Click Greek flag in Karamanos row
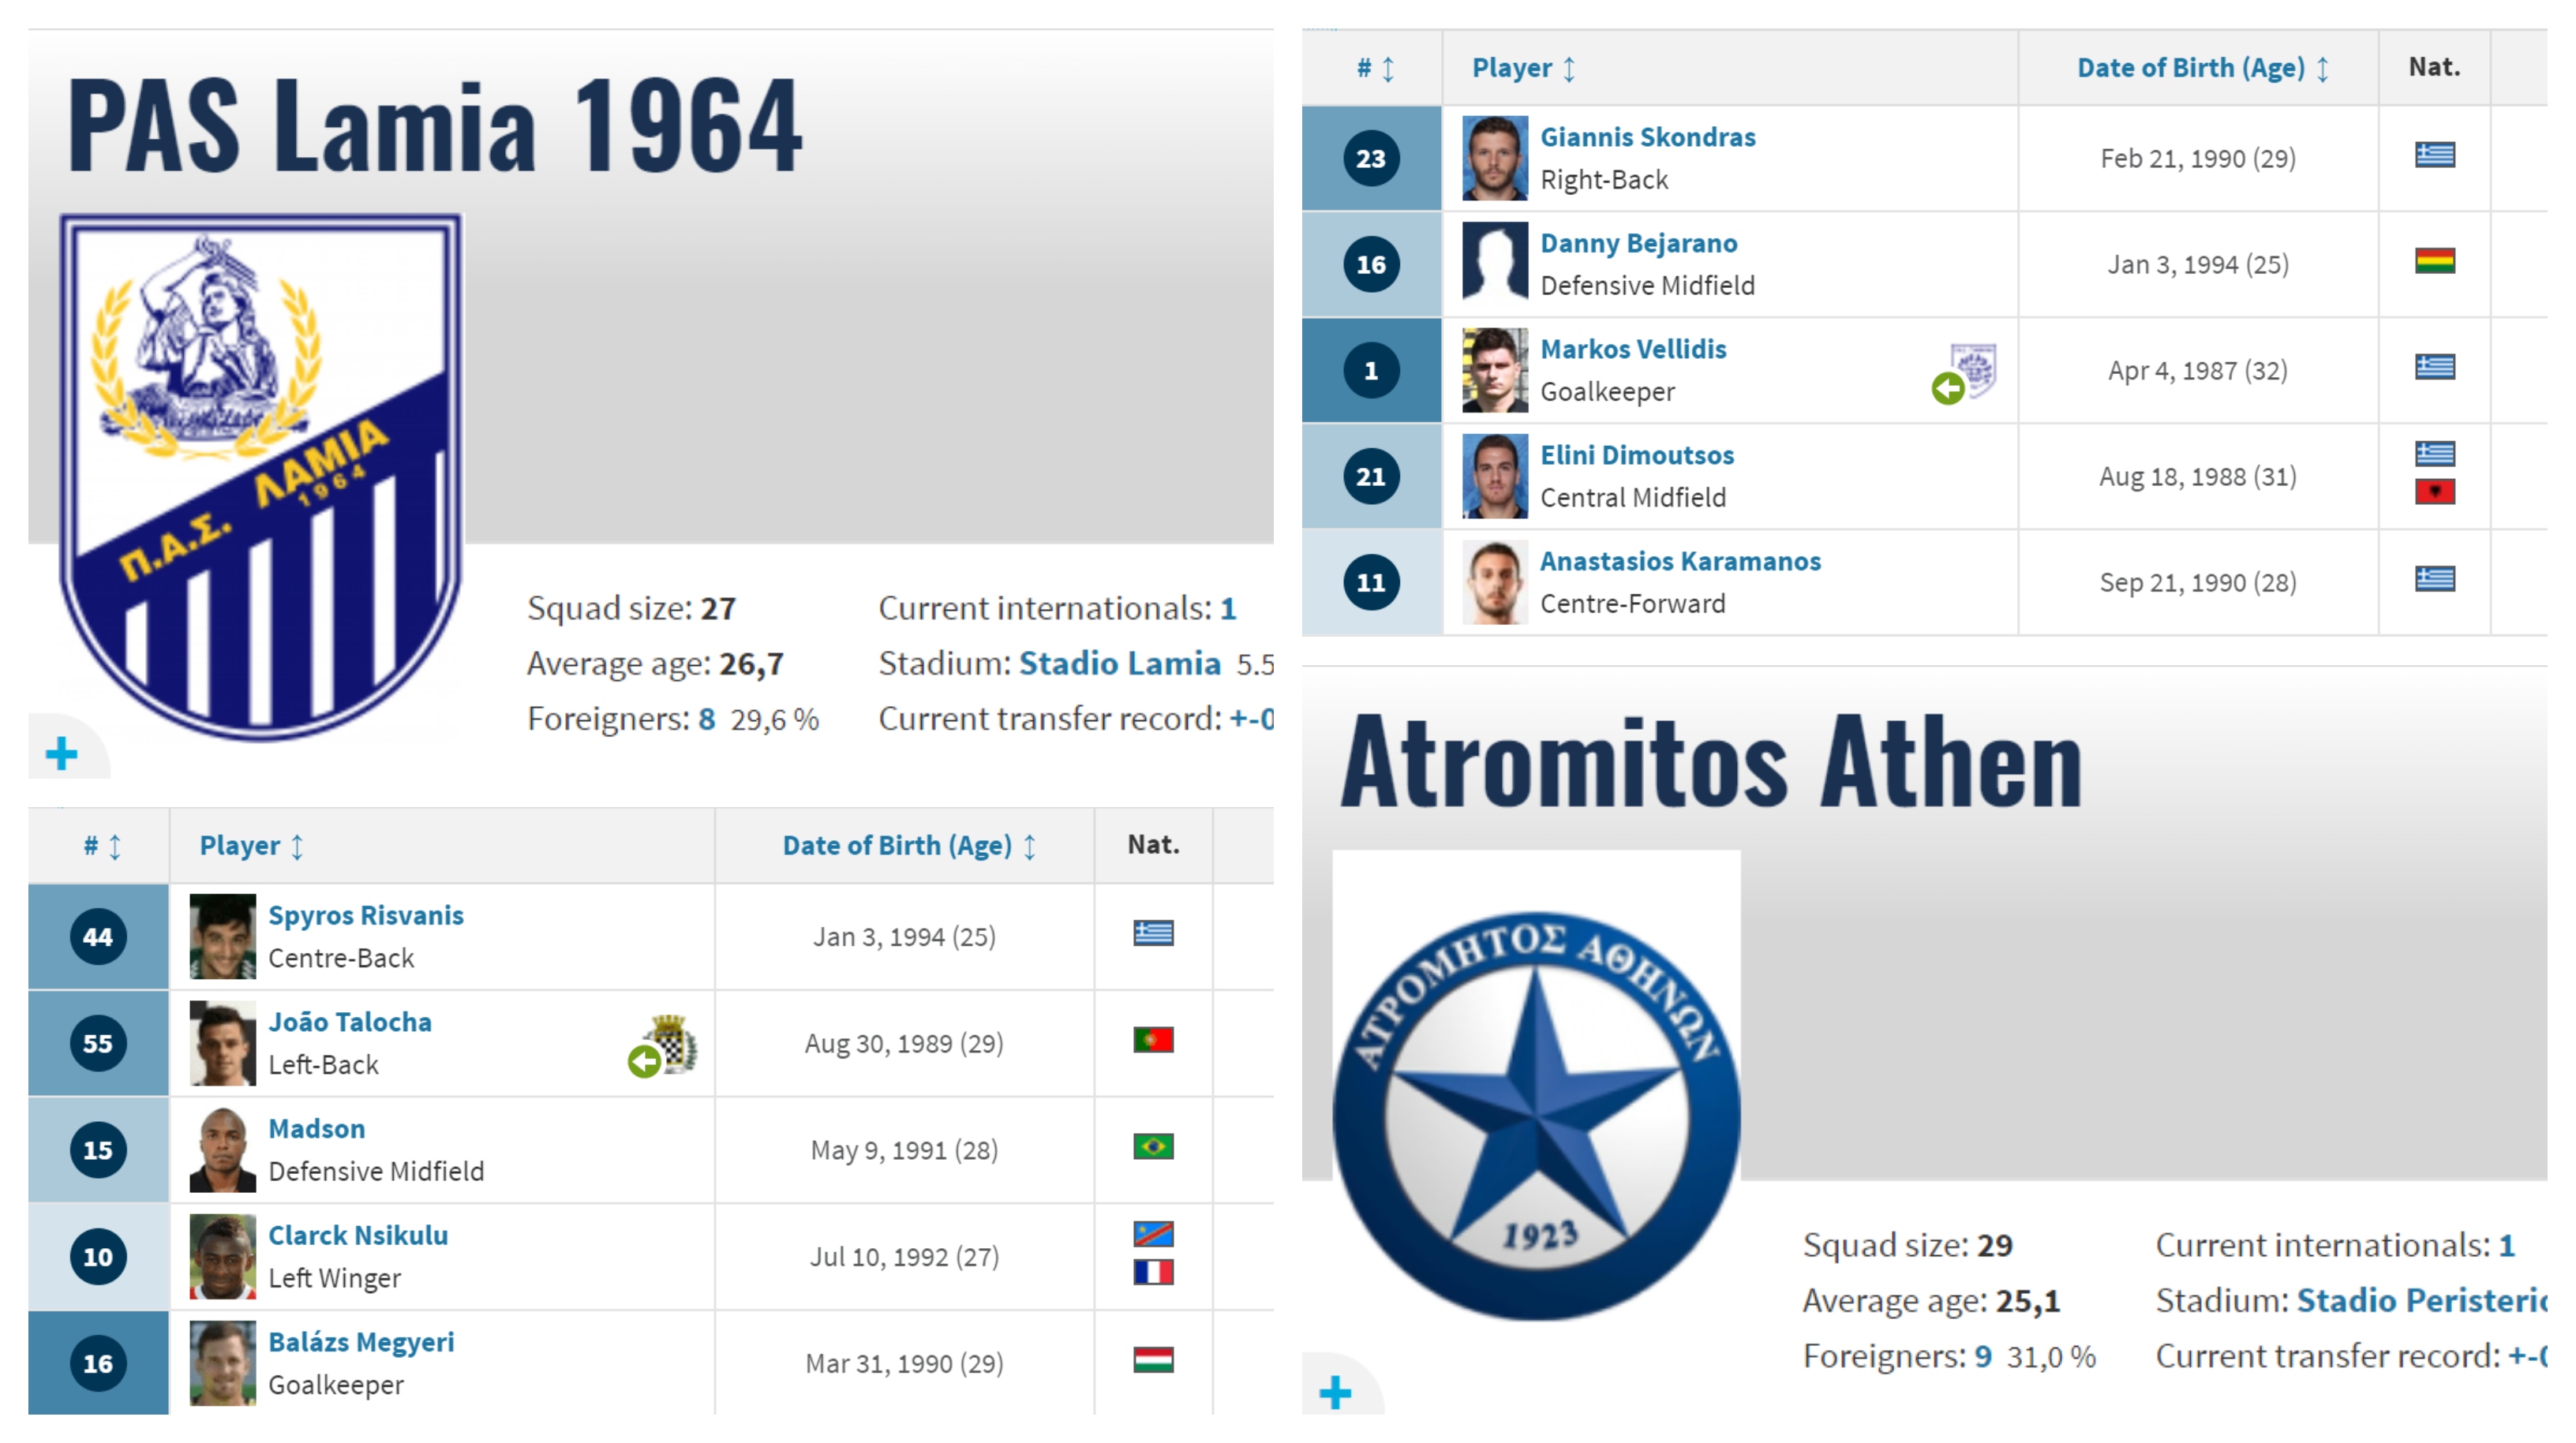2576x1443 pixels. pyautogui.click(x=2435, y=579)
